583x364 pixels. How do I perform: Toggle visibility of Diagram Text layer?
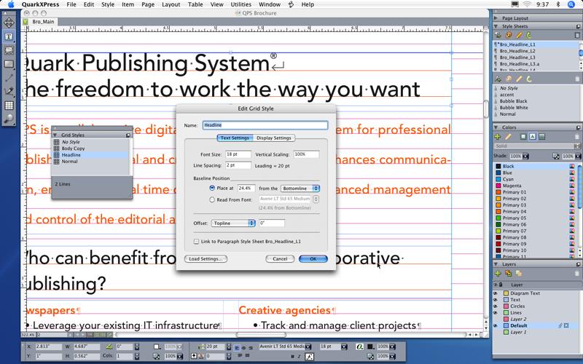click(x=496, y=293)
